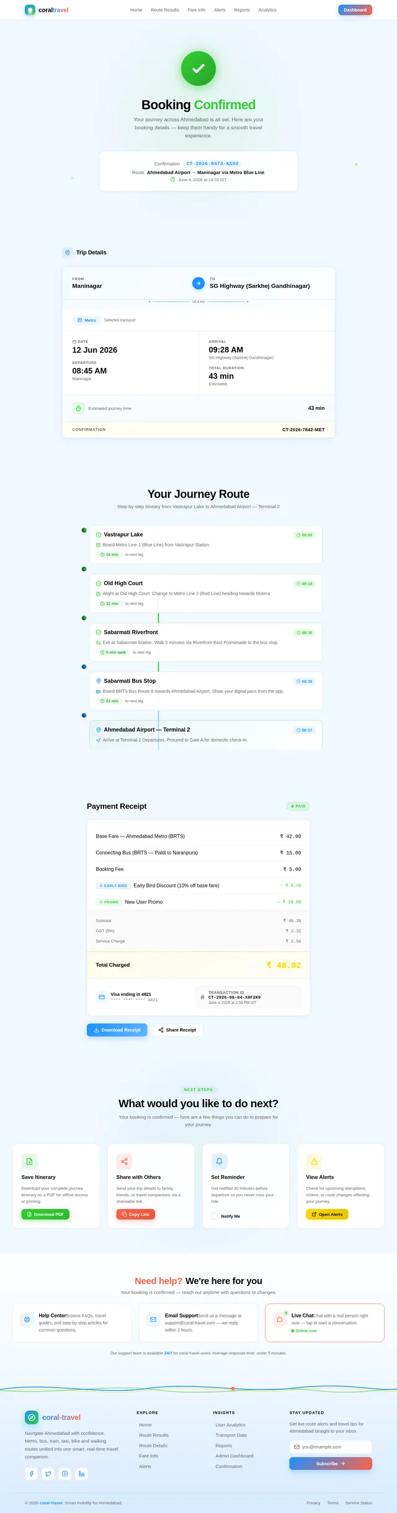Click the Share with Others icon

pos(124,1161)
